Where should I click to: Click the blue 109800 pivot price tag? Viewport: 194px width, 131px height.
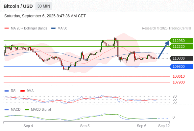click(x=181, y=66)
